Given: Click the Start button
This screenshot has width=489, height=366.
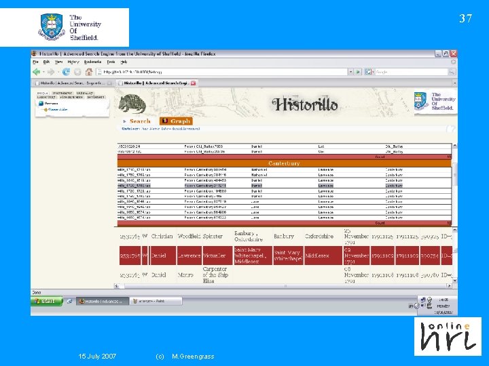Looking at the screenshot, I should (47, 301).
